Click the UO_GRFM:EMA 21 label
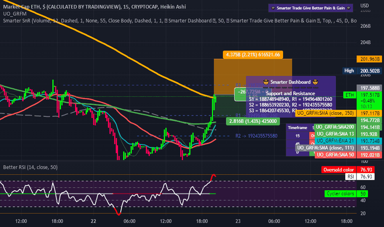 335,141
